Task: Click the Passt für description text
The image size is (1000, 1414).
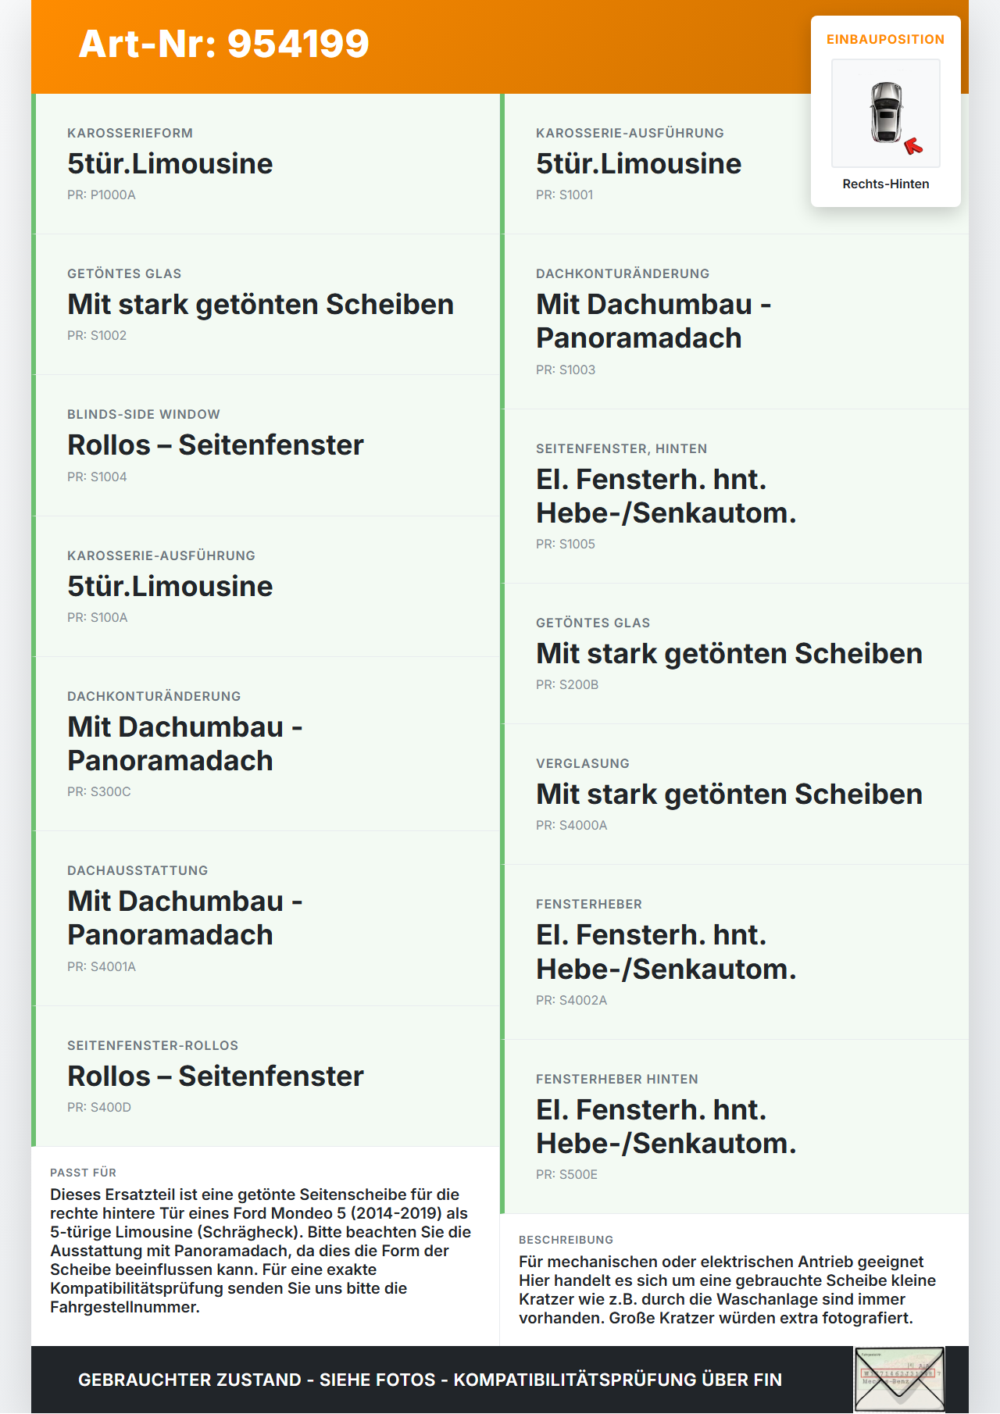Action: pyautogui.click(x=262, y=1251)
